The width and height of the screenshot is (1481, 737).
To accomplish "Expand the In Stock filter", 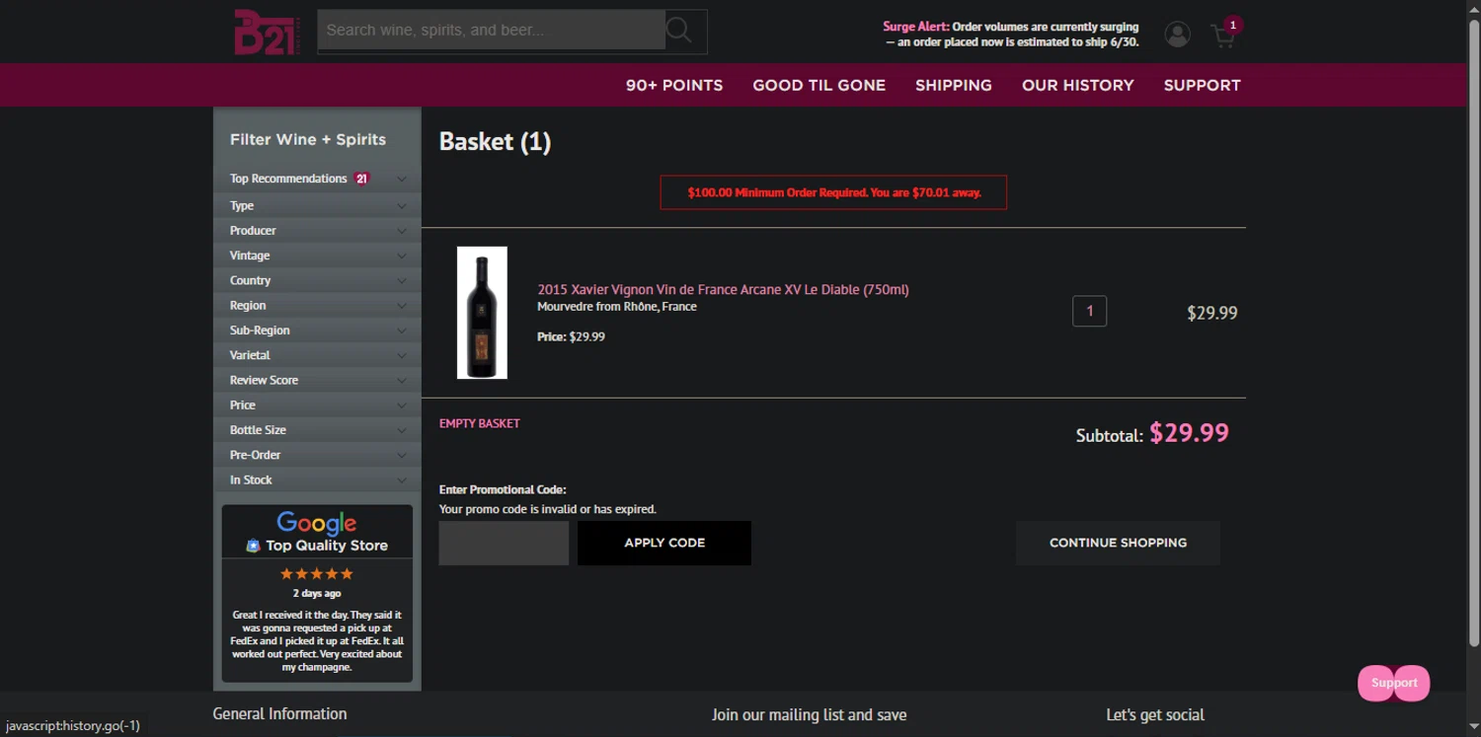I will click(x=317, y=479).
